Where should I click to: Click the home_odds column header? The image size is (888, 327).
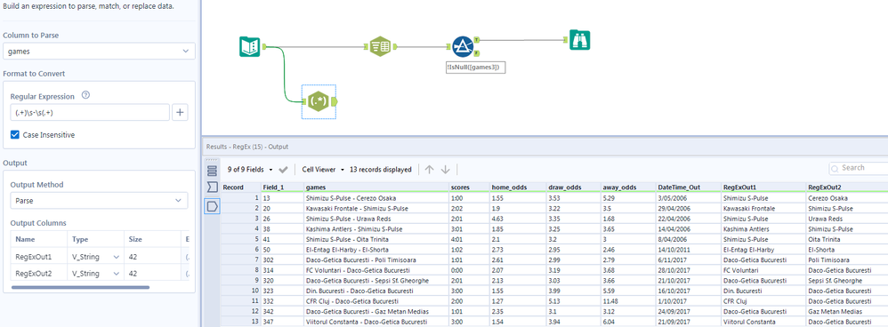point(517,187)
